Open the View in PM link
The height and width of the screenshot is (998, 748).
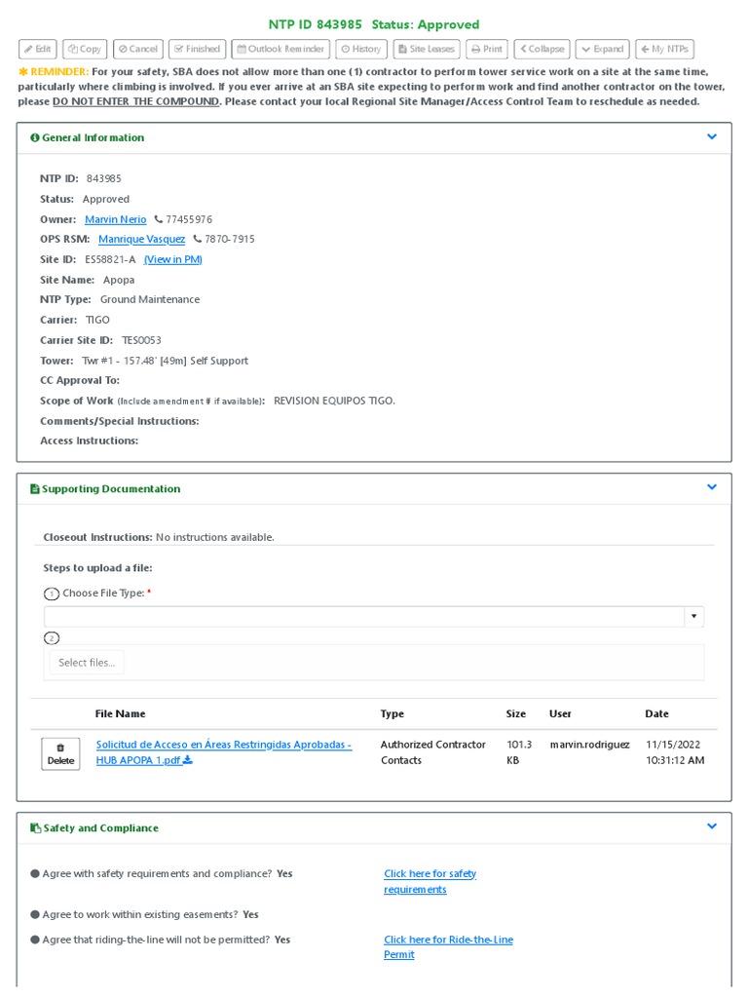point(172,259)
